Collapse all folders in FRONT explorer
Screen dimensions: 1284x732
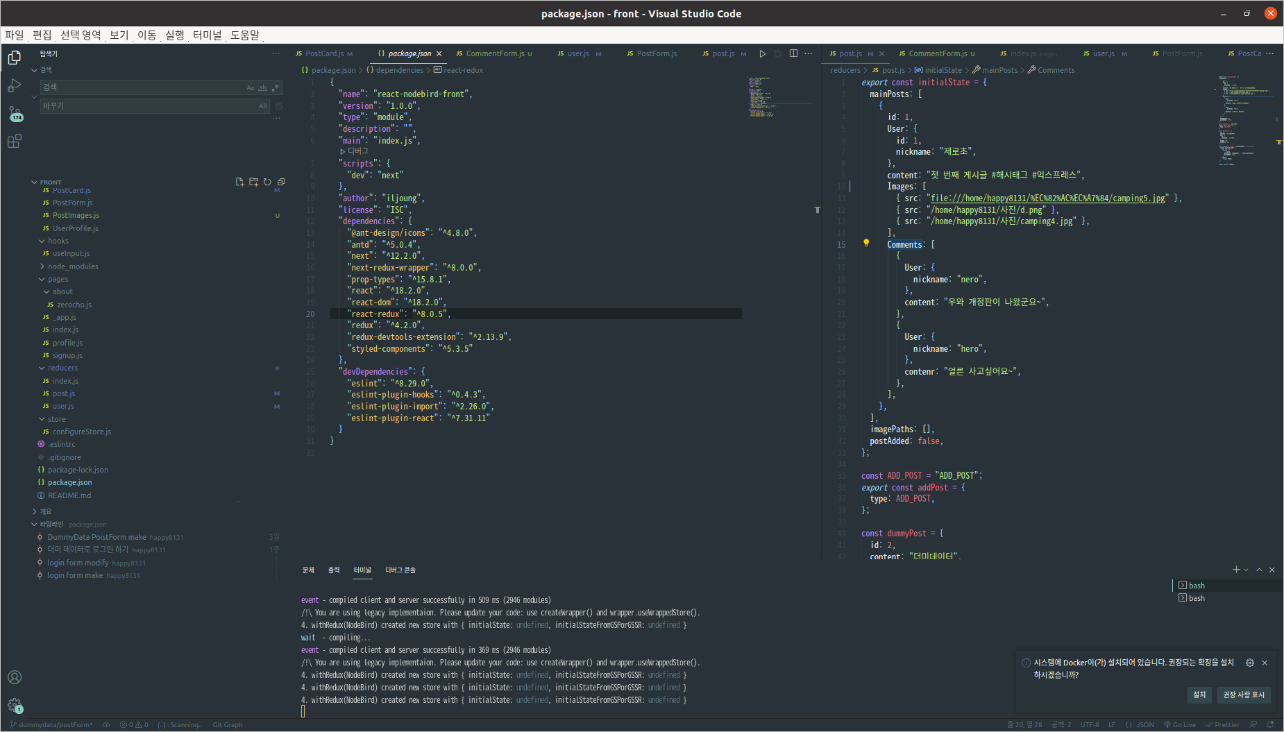click(281, 182)
